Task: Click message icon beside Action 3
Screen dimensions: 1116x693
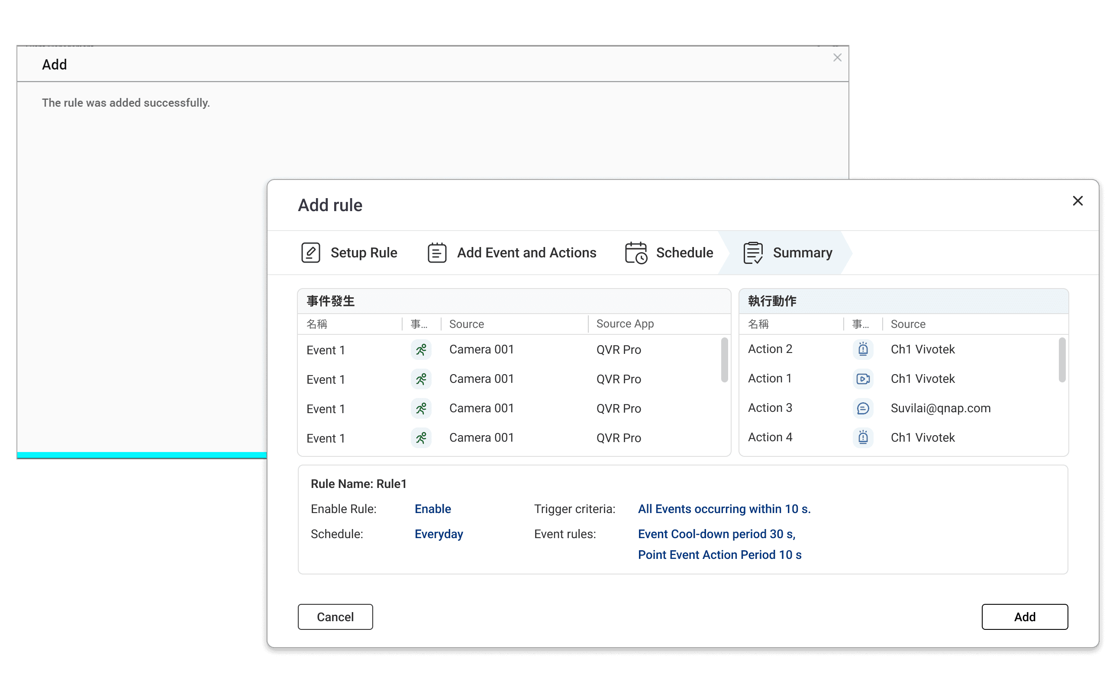Action: pyautogui.click(x=863, y=408)
